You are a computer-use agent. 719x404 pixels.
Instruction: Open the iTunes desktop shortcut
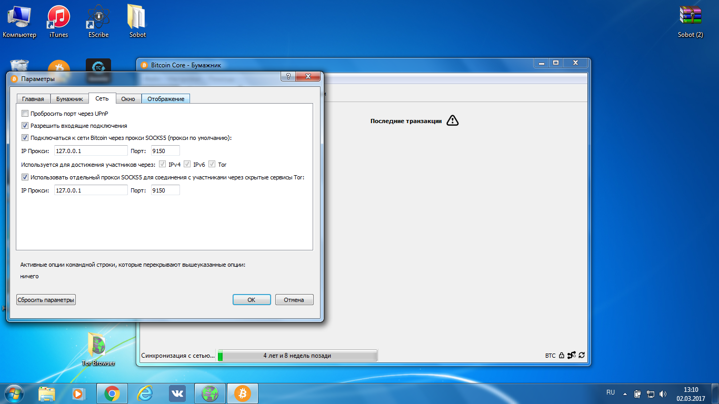click(58, 21)
